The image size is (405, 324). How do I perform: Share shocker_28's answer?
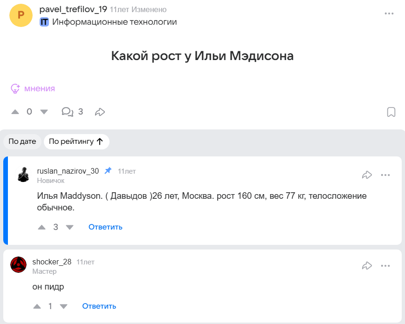(x=367, y=266)
